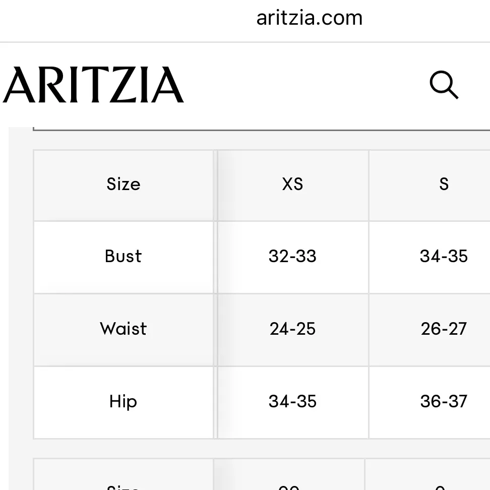
Task: Select the S column header
Action: point(444,185)
